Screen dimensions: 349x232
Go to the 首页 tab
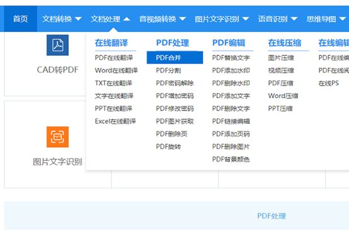click(x=20, y=19)
